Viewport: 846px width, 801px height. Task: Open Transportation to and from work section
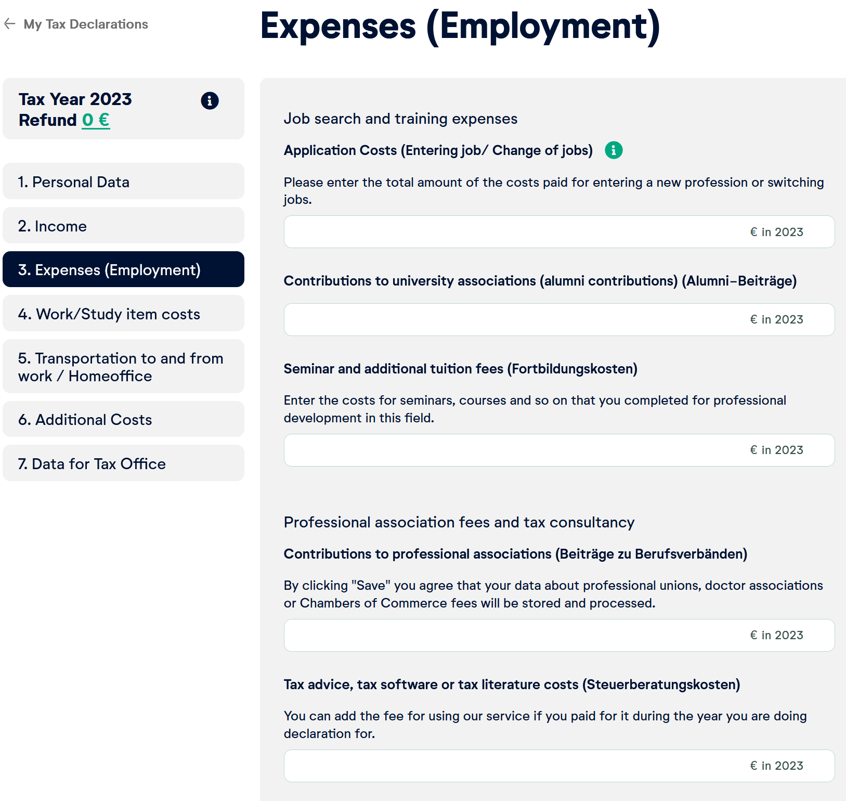pyautogui.click(x=123, y=367)
